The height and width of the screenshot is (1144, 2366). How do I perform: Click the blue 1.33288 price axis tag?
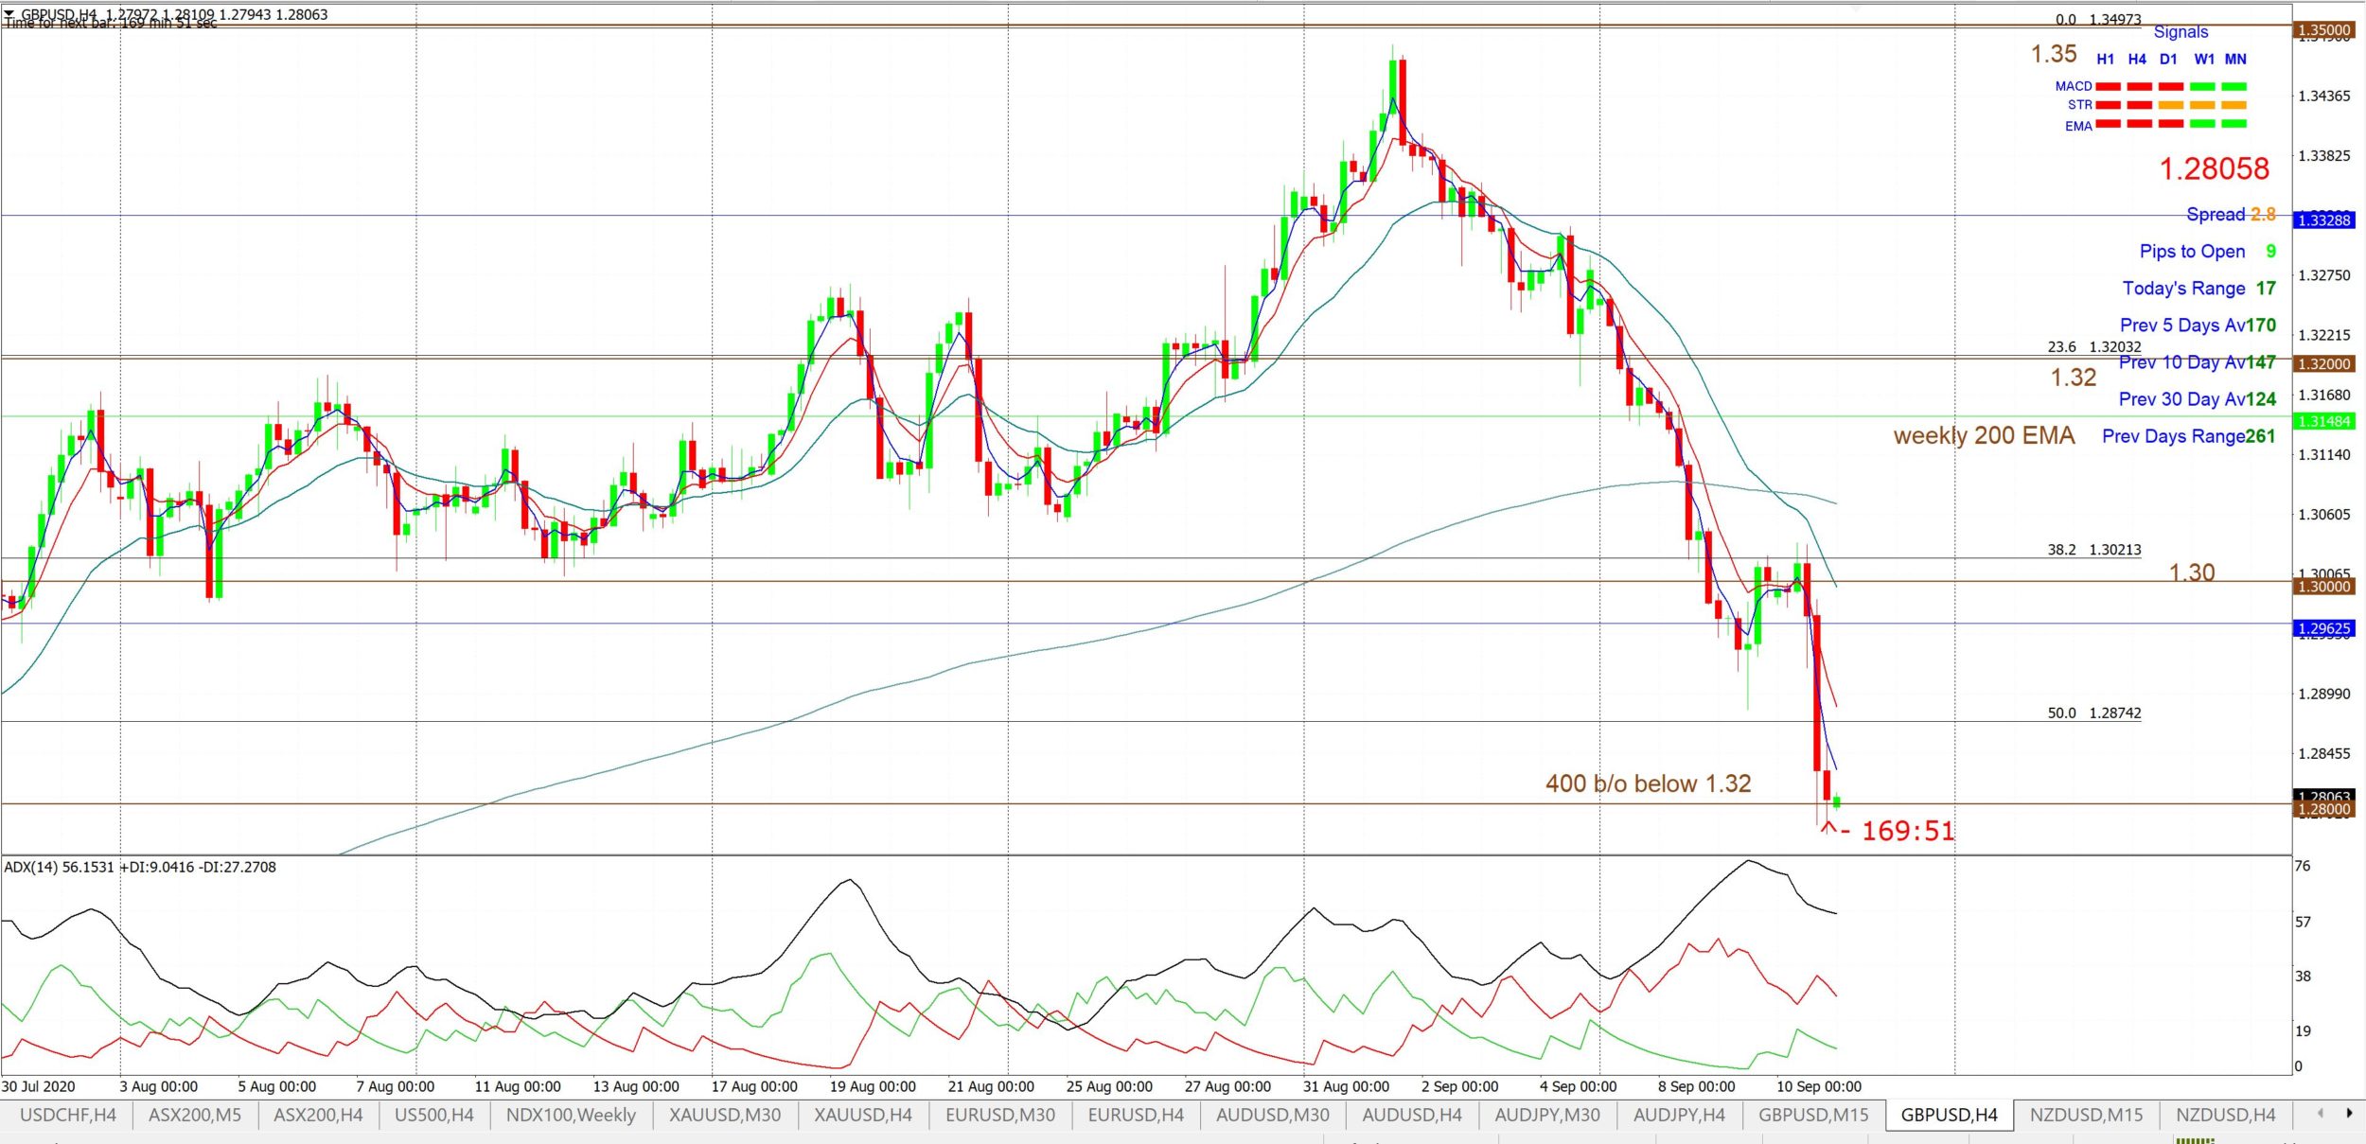[2323, 220]
